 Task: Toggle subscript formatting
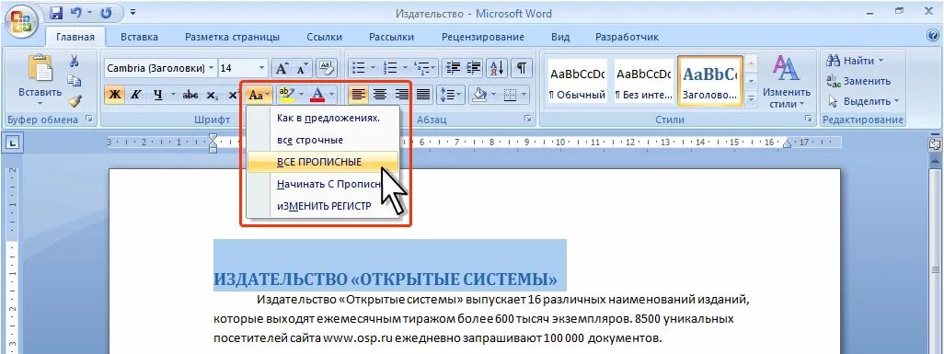[x=212, y=95]
